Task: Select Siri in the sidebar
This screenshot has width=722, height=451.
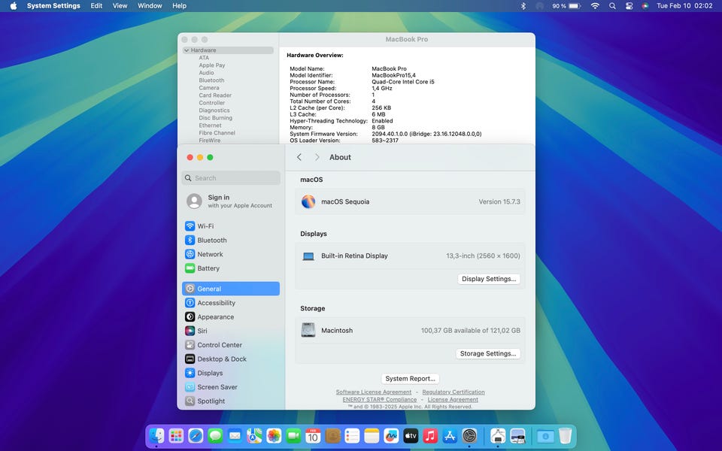Action: (202, 331)
